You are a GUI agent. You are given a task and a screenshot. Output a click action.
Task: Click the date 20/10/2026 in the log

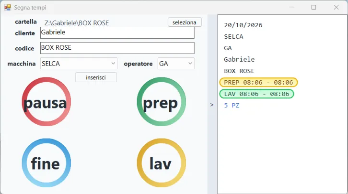(243, 25)
